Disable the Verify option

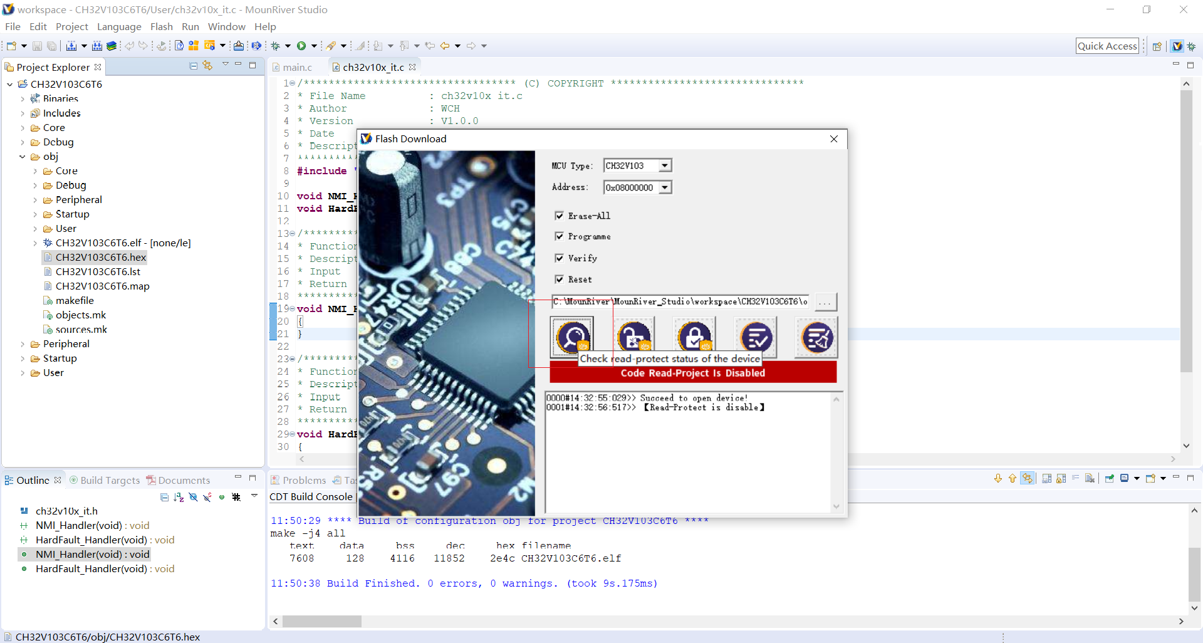tap(560, 258)
